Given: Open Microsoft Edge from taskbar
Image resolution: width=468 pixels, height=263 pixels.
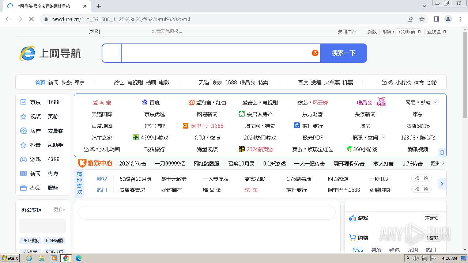Looking at the screenshot, I should click(x=79, y=258).
